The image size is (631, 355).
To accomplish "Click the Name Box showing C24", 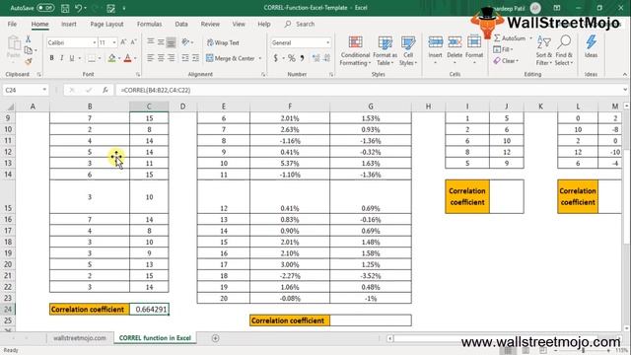I will 26,90.
